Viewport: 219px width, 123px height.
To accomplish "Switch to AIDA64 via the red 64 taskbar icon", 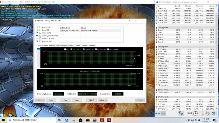I will pos(109,120).
